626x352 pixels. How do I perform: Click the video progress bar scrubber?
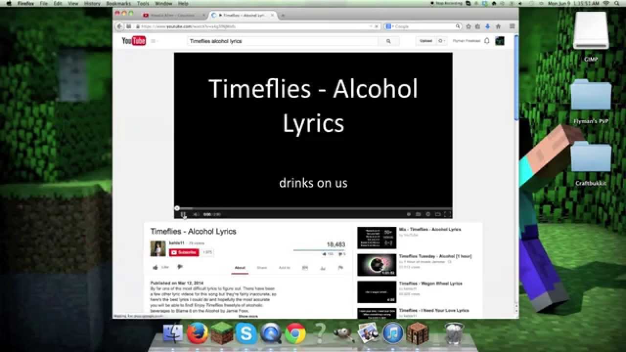[177, 208]
